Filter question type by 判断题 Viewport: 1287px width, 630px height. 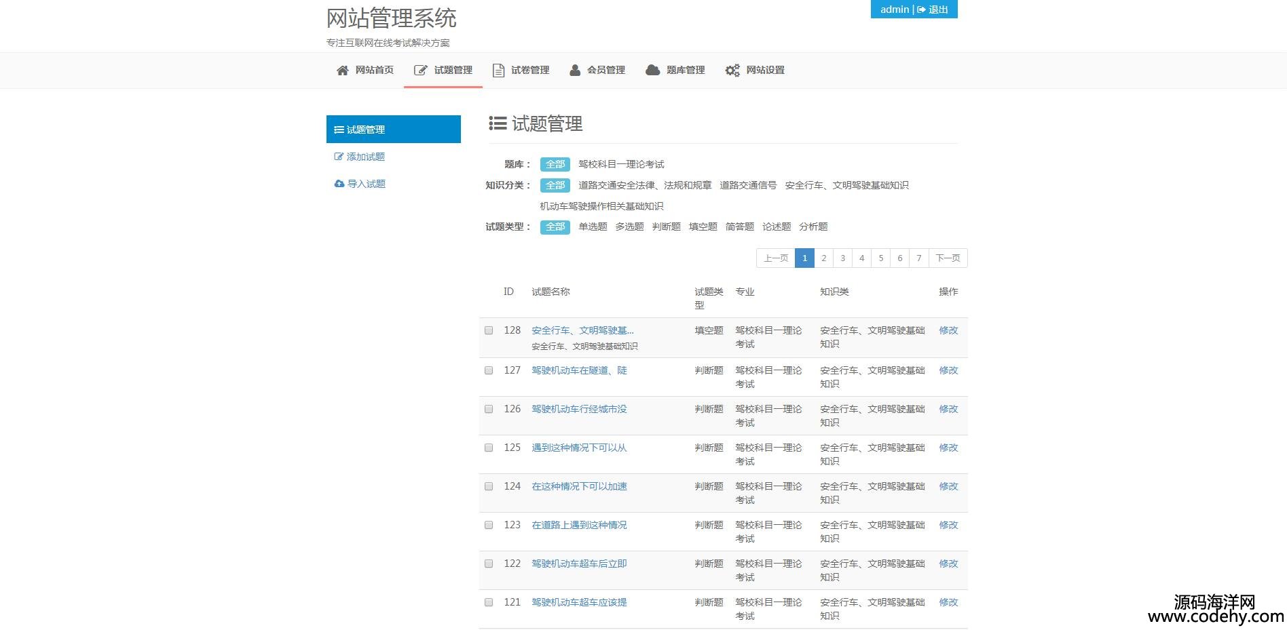coord(666,227)
